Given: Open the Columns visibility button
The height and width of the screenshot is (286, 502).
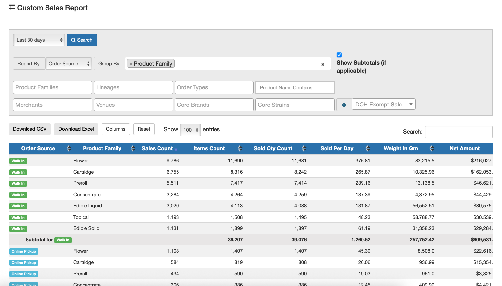Looking at the screenshot, I should 116,129.
